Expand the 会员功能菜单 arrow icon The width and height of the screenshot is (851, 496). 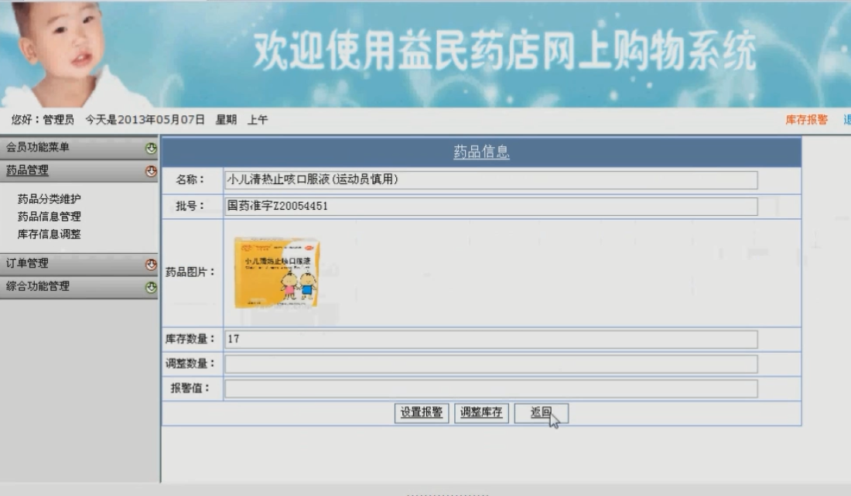151,148
